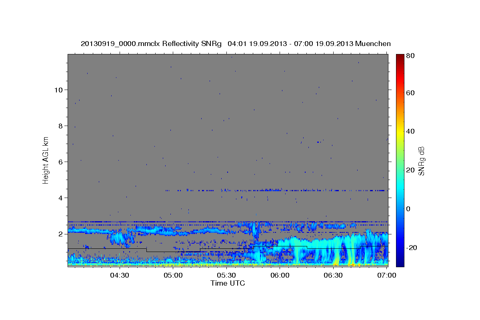Click the height axis label 8

(60, 126)
